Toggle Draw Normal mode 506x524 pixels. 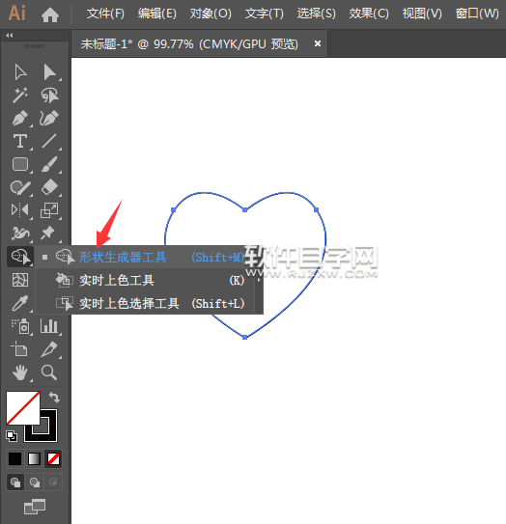pos(15,483)
